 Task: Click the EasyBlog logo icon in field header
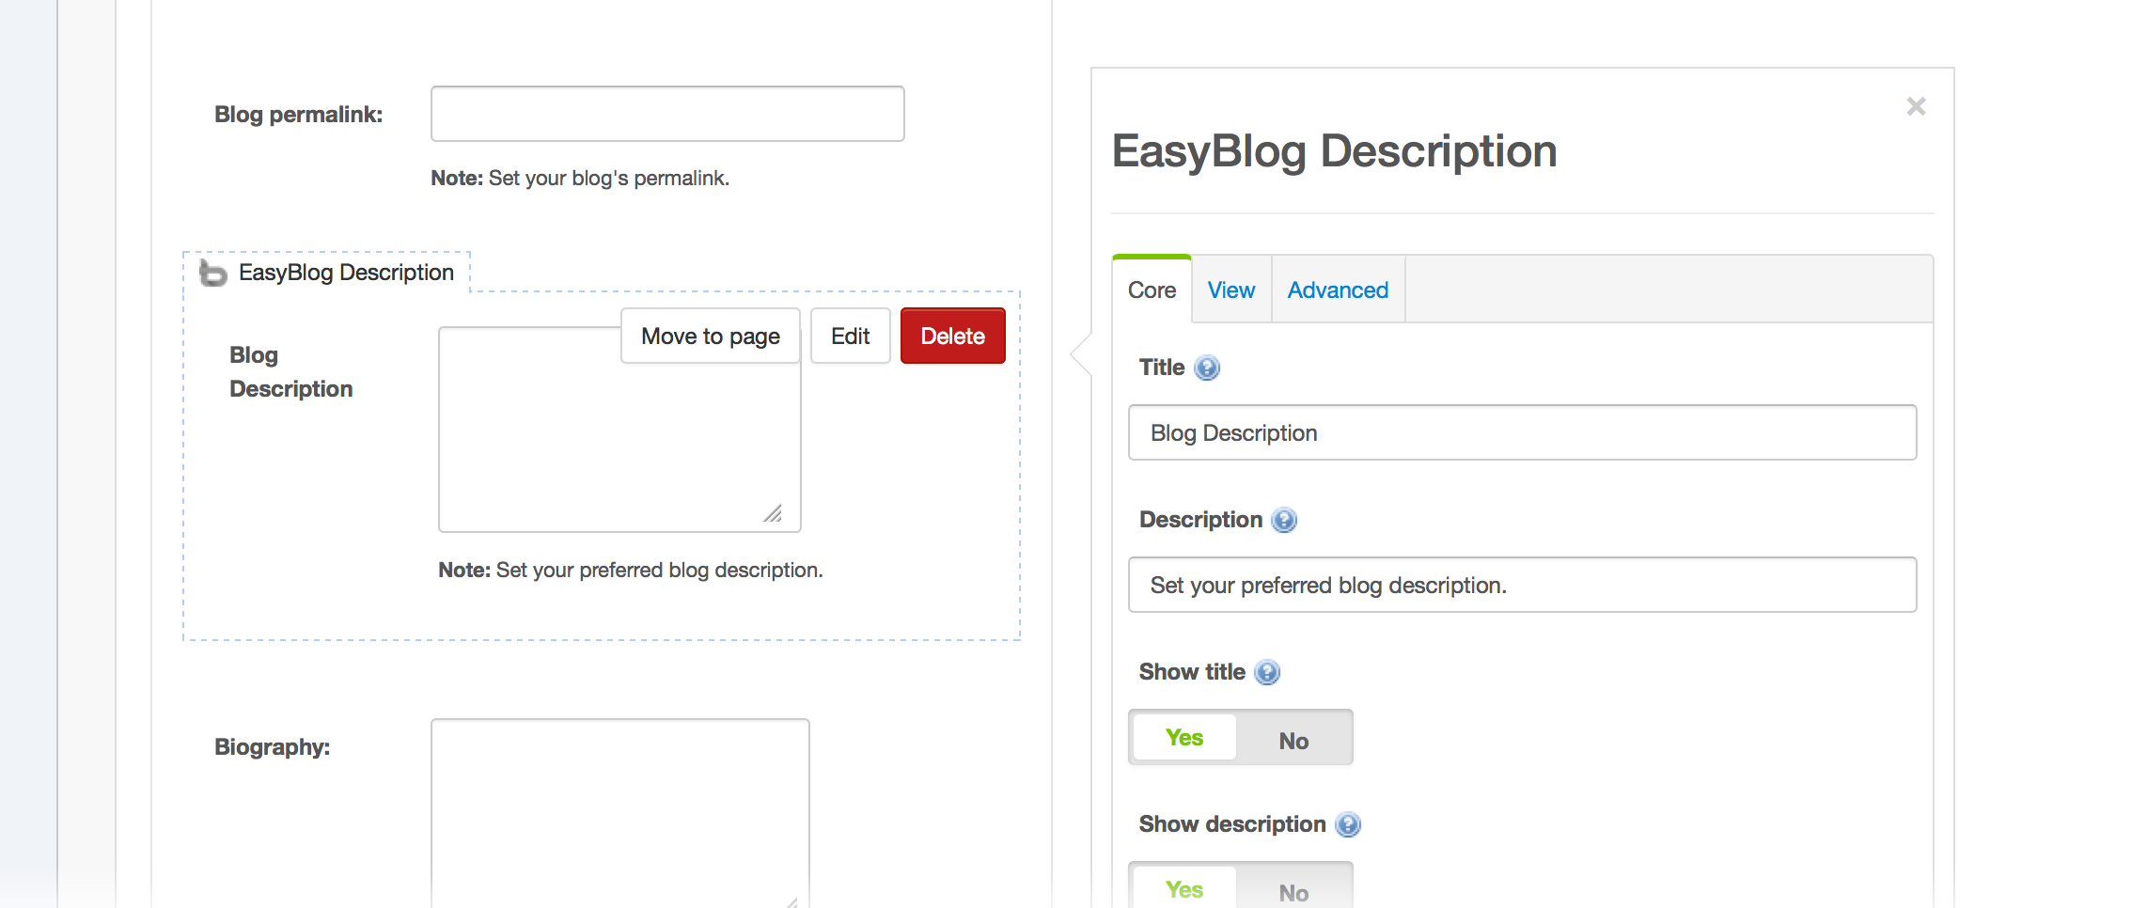coord(213,274)
